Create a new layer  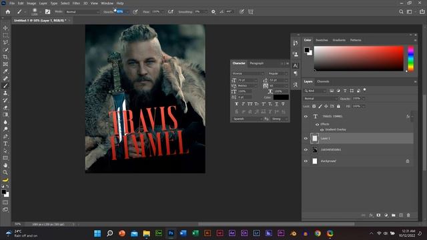click(401, 215)
